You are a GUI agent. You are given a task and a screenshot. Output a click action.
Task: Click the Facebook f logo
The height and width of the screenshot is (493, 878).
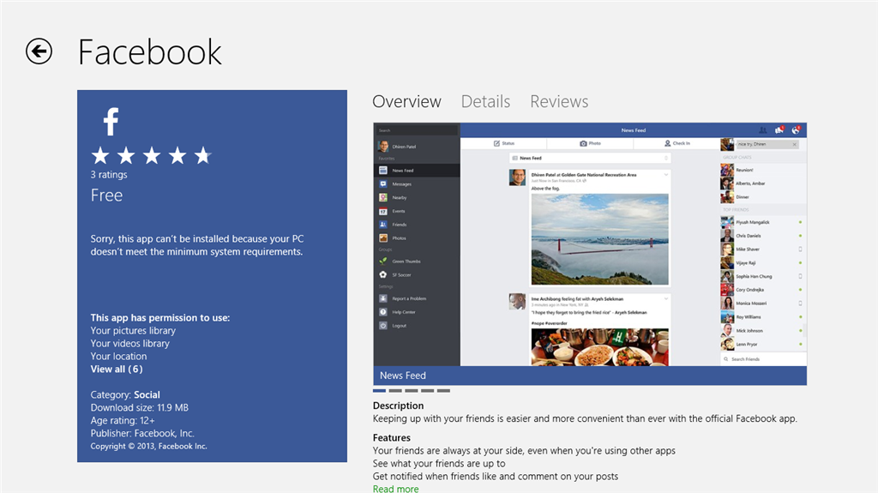111,121
